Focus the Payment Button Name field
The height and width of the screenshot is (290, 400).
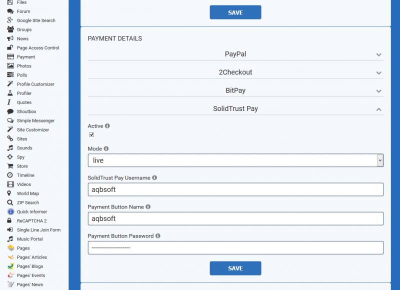[235, 218]
